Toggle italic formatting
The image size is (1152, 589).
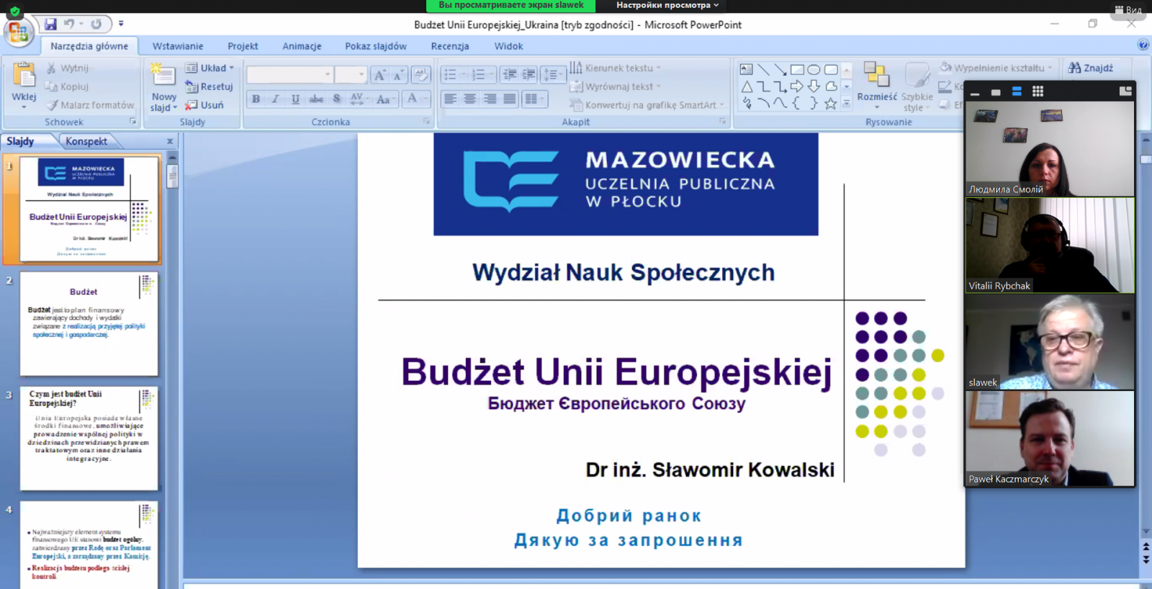276,99
